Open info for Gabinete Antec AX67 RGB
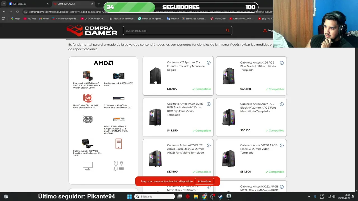 click(x=282, y=104)
